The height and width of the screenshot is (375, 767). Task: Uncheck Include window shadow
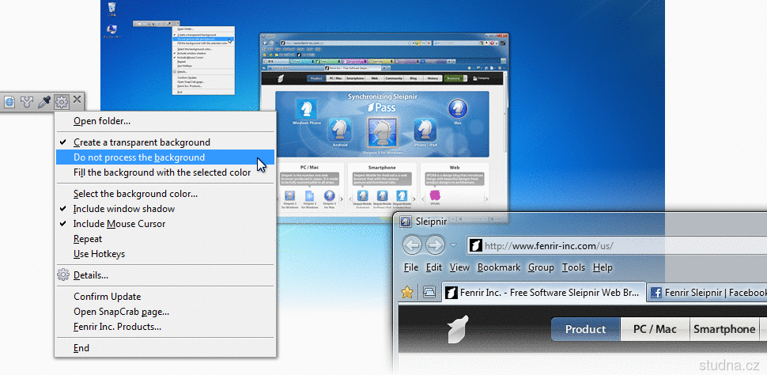(x=123, y=209)
